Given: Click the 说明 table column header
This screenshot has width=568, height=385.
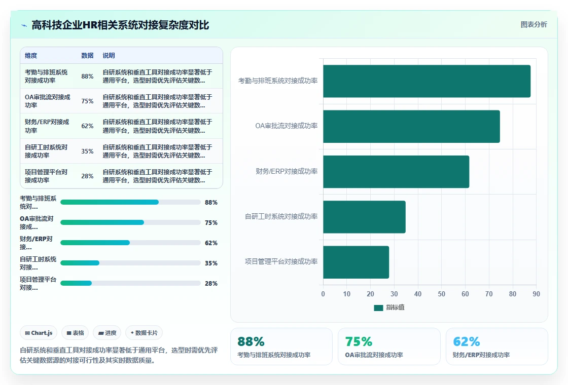Looking at the screenshot, I should click(109, 56).
